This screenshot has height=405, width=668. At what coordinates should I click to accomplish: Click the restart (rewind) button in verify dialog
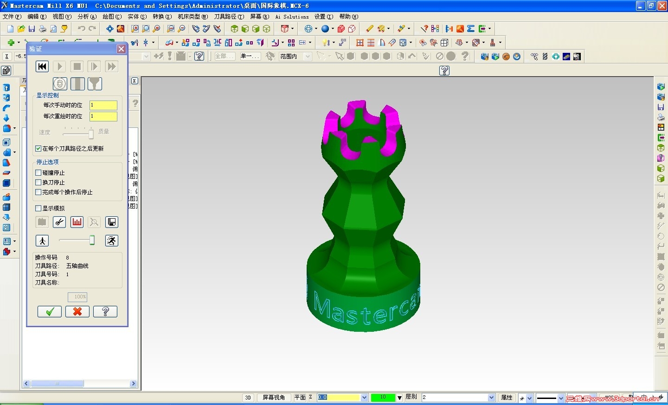[42, 66]
